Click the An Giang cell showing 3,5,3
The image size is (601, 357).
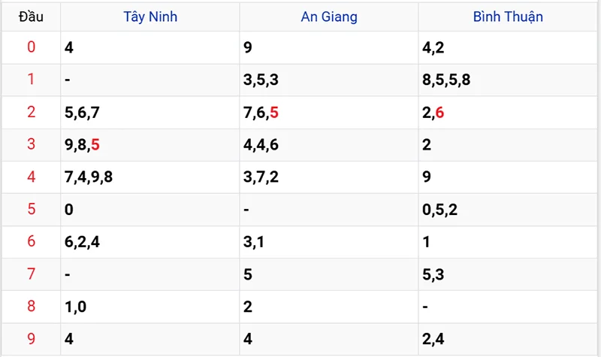tap(261, 80)
